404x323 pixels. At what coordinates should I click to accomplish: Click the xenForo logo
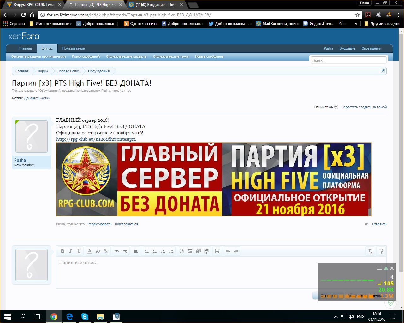click(24, 36)
